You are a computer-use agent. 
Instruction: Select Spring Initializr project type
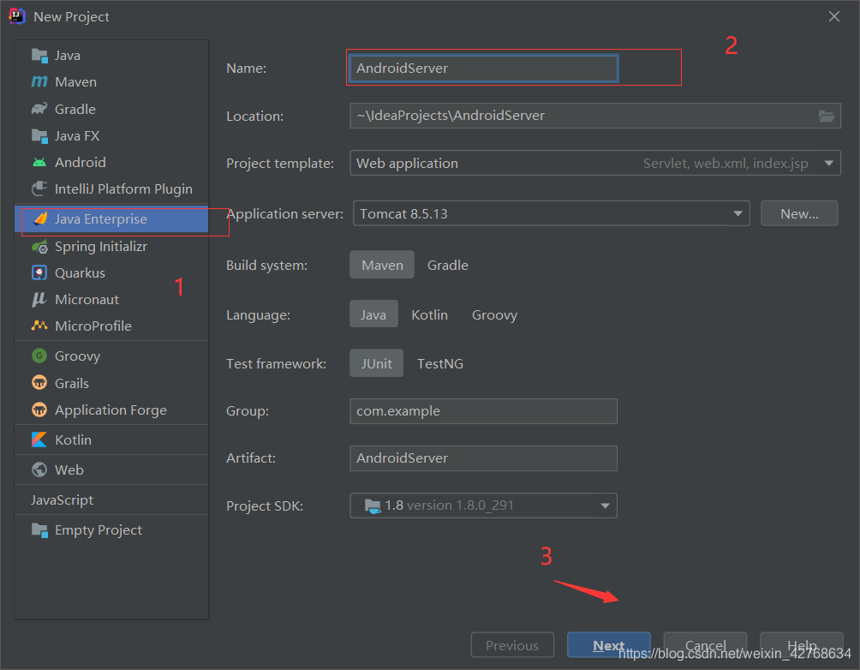pyautogui.click(x=111, y=247)
